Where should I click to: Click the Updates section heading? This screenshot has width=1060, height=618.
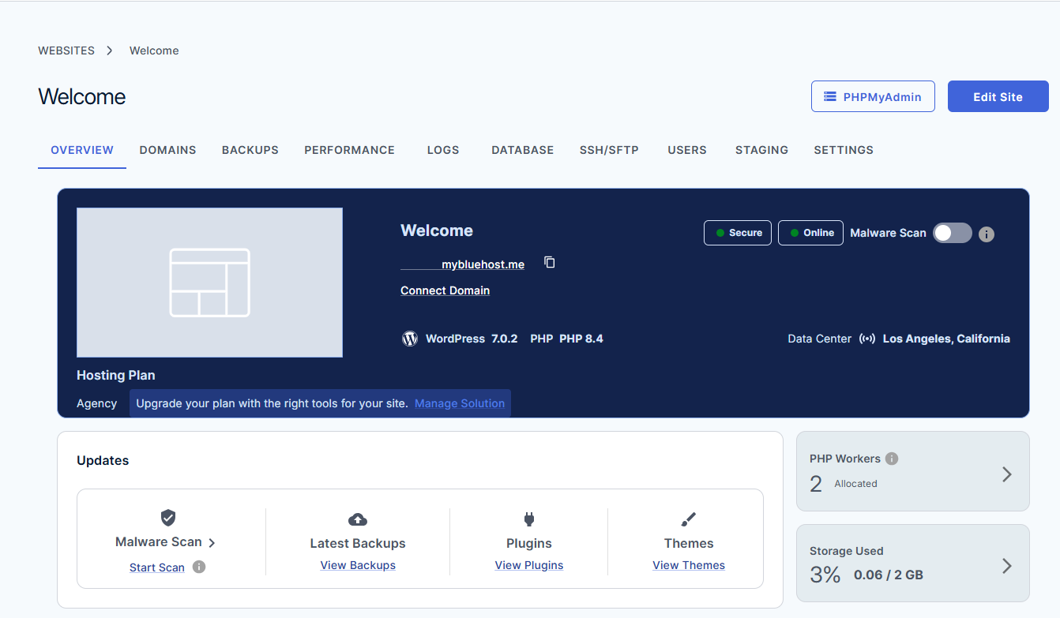103,460
